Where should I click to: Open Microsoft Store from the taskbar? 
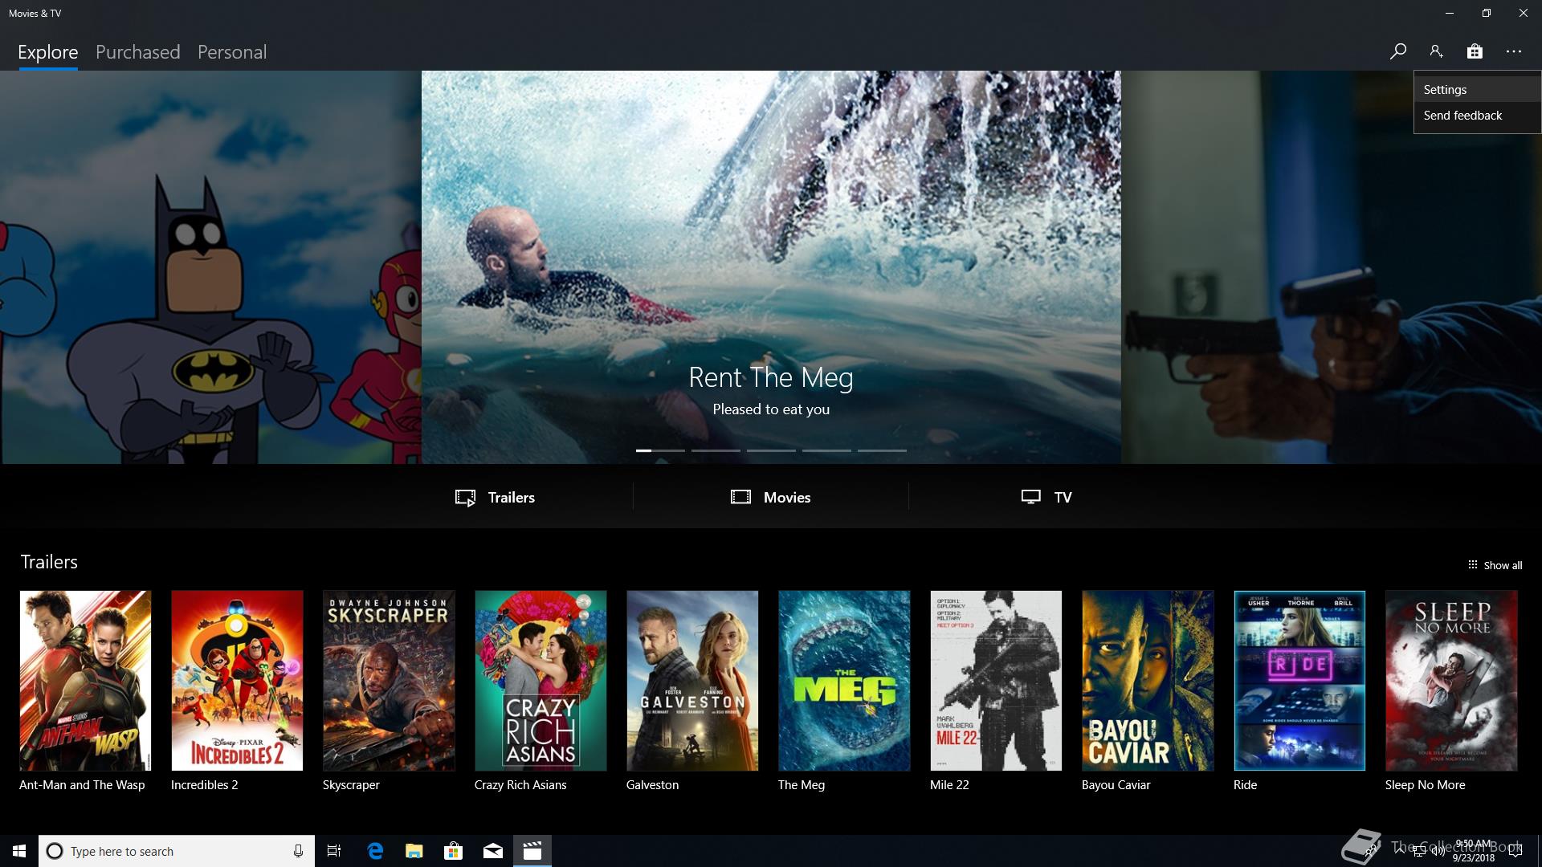pos(454,851)
